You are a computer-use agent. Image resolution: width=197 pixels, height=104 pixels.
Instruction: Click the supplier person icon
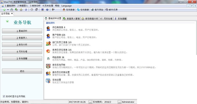[x=48, y=28]
